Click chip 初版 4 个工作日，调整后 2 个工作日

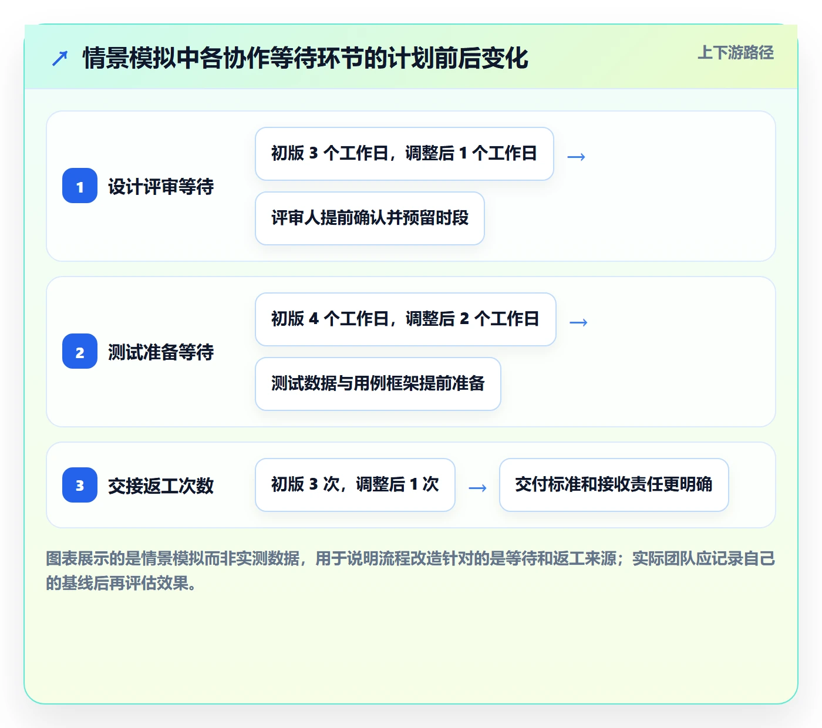click(406, 319)
